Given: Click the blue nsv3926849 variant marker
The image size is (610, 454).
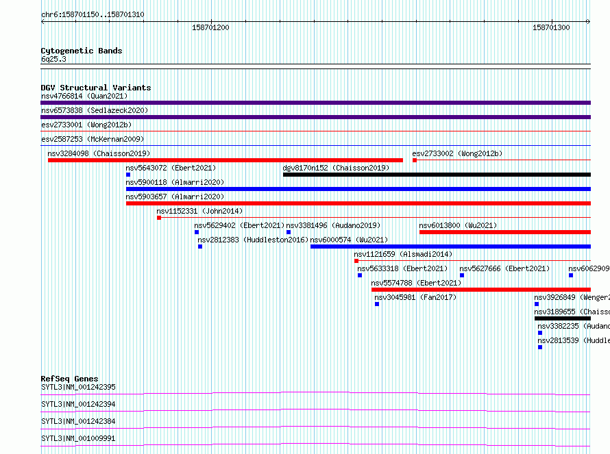Looking at the screenshot, I should (537, 304).
